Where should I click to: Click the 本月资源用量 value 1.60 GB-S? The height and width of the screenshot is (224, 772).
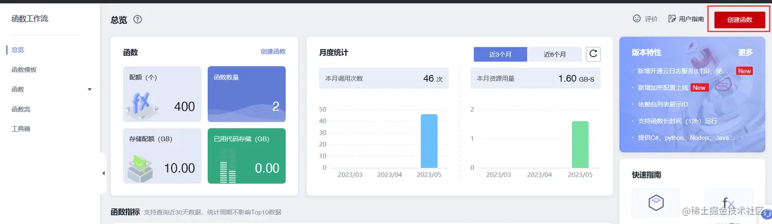pos(576,79)
